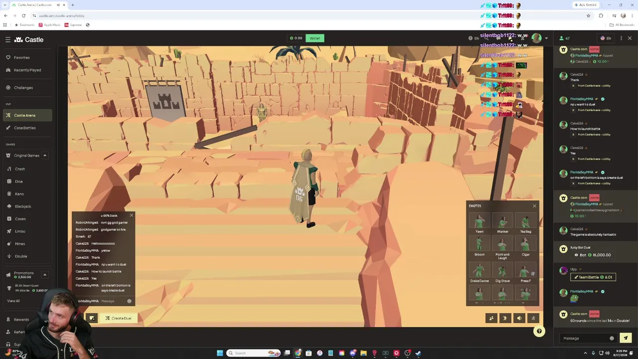Close the Emotes panel
Screen dimensions: 638x359
534,206
